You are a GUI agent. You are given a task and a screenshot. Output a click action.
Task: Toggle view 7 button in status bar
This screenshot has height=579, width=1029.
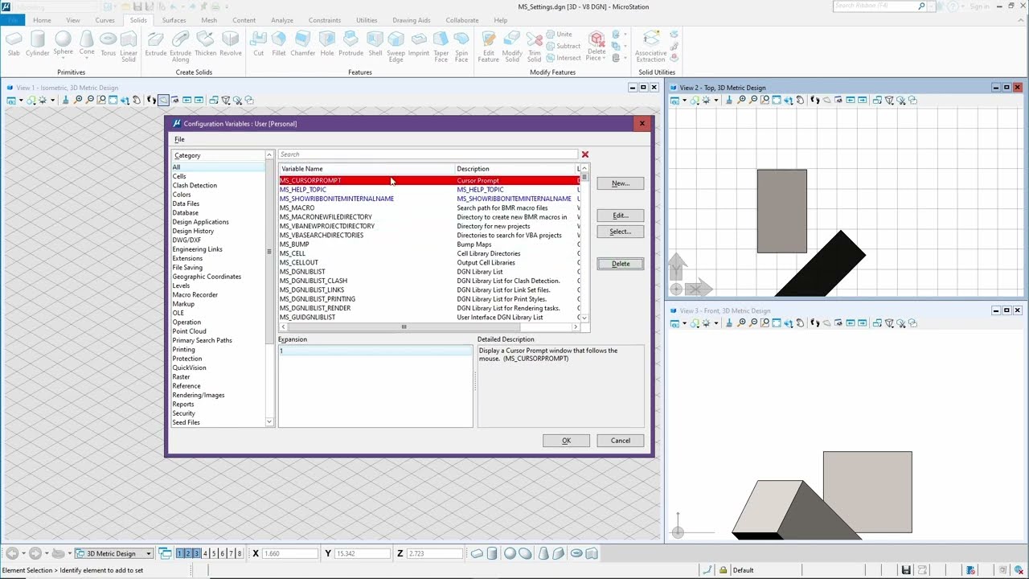231,553
